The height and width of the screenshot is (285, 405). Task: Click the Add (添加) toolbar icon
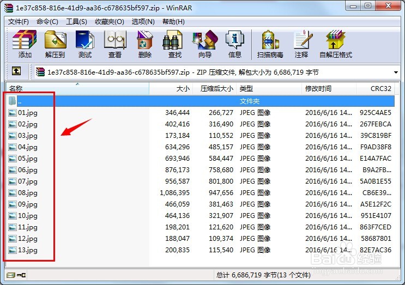25,40
